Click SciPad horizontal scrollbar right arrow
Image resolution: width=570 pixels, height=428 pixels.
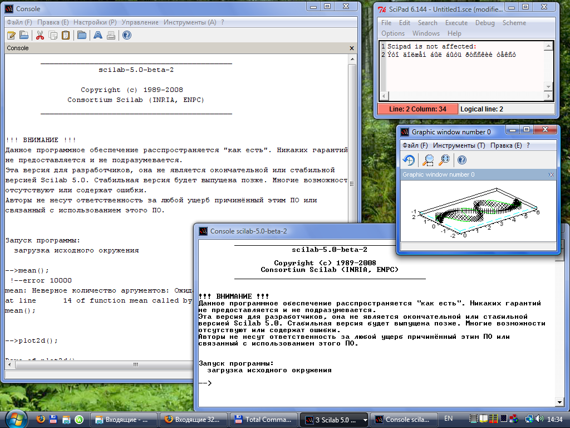pos(548,96)
